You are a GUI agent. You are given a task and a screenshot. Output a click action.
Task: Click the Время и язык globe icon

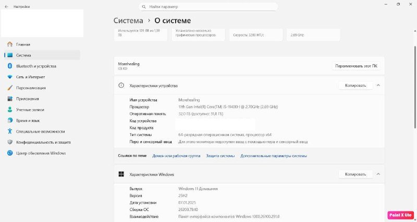pyautogui.click(x=10, y=121)
